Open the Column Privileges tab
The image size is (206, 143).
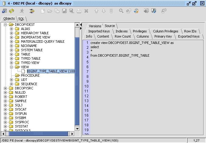pos(166,31)
